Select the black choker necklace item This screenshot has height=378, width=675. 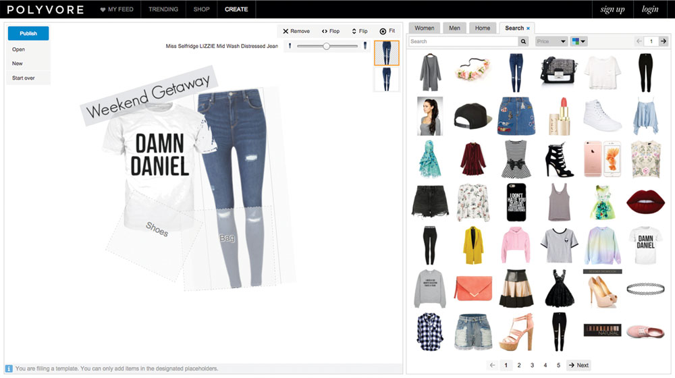[645, 288]
